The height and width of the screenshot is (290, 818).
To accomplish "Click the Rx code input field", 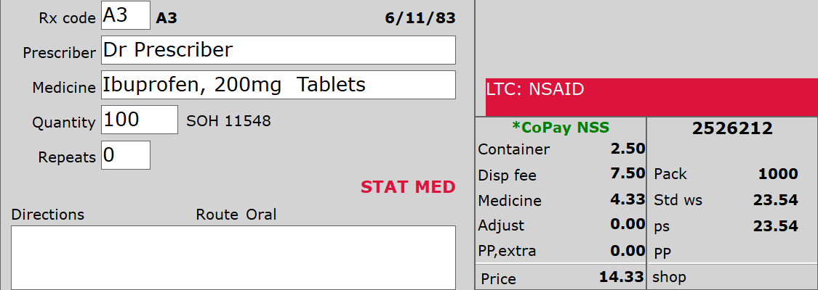I will click(x=126, y=16).
